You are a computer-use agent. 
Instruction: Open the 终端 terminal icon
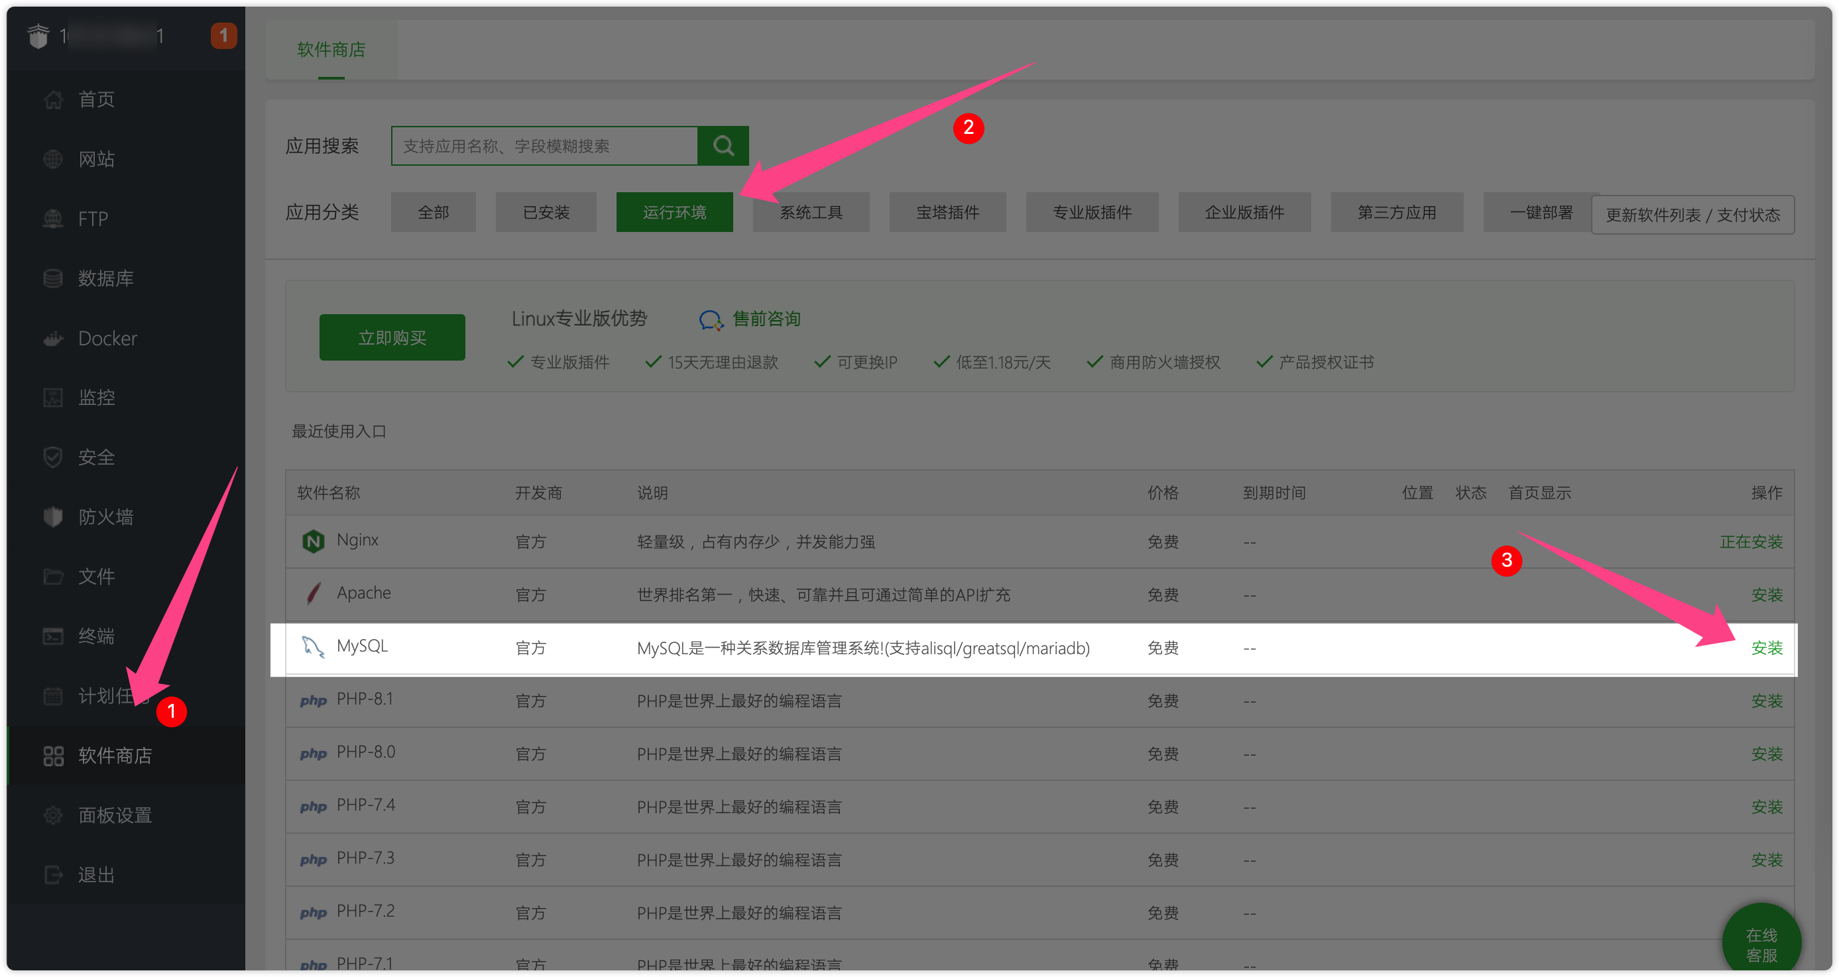pyautogui.click(x=53, y=636)
